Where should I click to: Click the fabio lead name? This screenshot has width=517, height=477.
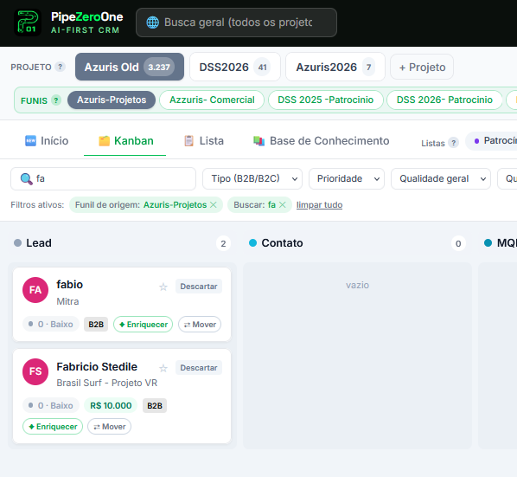[x=69, y=285]
